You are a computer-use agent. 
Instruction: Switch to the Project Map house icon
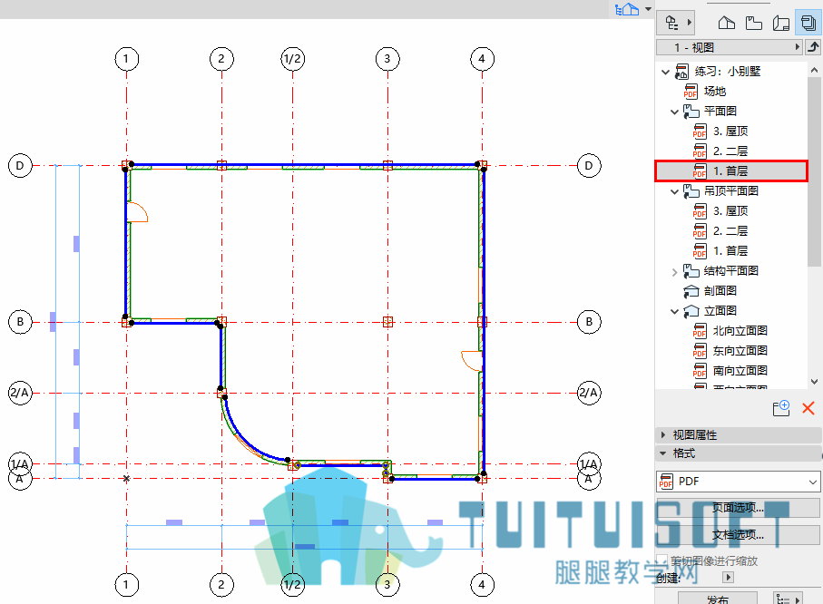pos(727,23)
